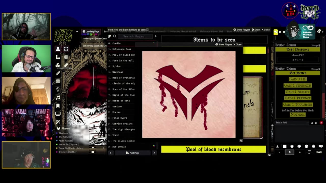The height and width of the screenshot is (183, 326).
Task: Click Horrorific player green color dot
Action: (57, 144)
